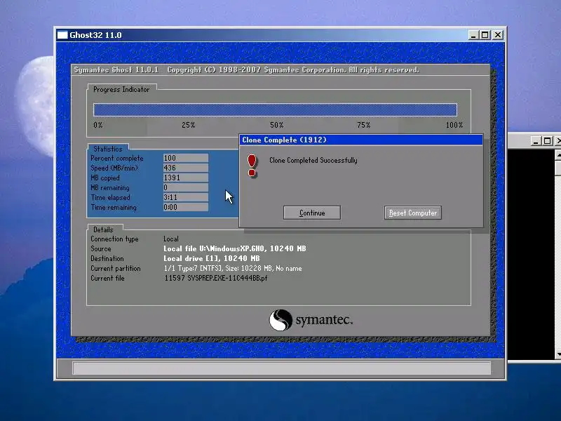Click the Ghost32 11.0 title bar text
This screenshot has height=421, width=561.
pyautogui.click(x=95, y=35)
